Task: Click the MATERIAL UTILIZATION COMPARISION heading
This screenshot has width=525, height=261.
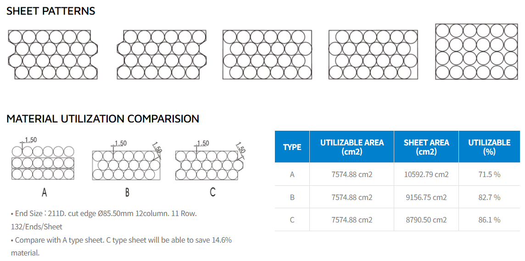Action: click(x=103, y=119)
